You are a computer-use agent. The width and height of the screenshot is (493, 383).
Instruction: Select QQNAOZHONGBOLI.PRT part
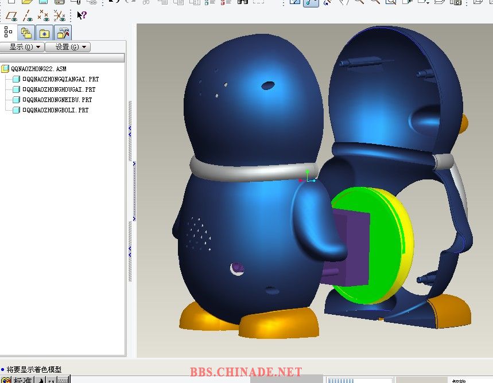tap(56, 110)
